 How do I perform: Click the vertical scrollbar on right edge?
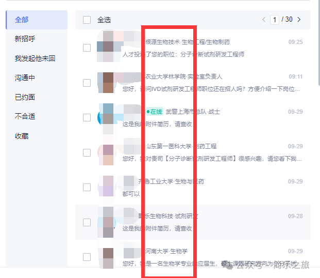point(319,42)
